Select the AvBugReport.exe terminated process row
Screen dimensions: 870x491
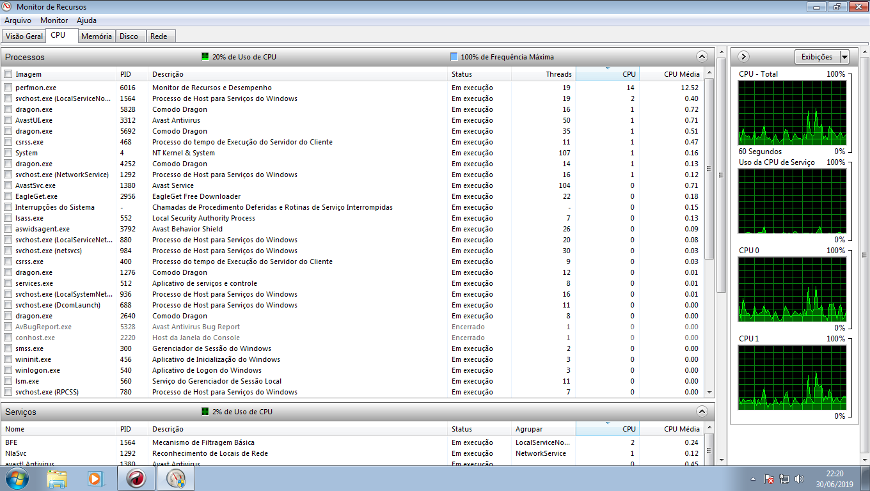(352, 327)
